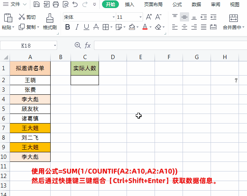Click the Name Box showing K18
247x196 pixels.
click(26, 46)
